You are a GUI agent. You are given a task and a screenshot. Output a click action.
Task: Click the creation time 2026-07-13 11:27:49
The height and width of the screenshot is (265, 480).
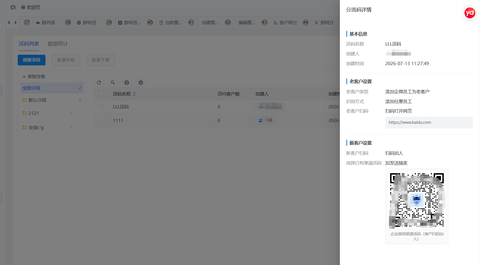[x=407, y=63]
